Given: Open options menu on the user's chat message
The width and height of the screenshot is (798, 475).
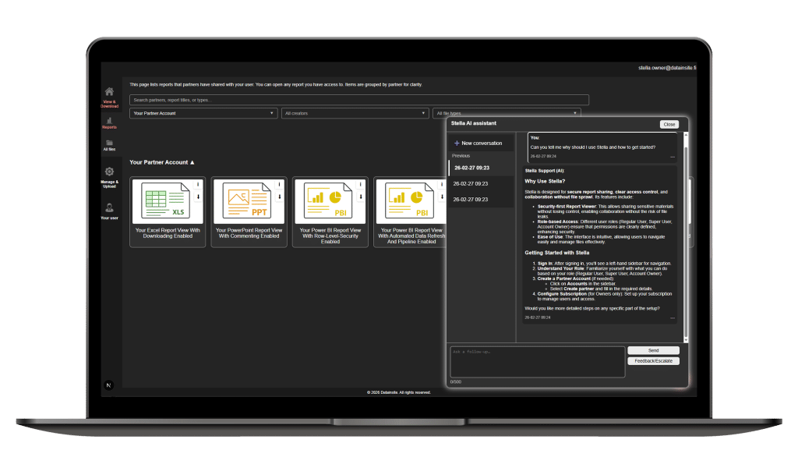Looking at the screenshot, I should 672,156.
